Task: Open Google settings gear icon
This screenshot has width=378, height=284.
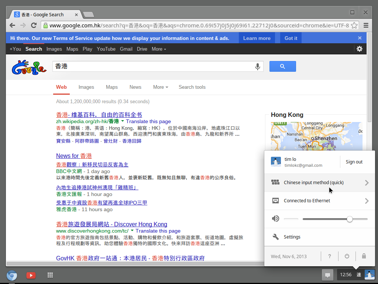Action: pyautogui.click(x=359, y=49)
